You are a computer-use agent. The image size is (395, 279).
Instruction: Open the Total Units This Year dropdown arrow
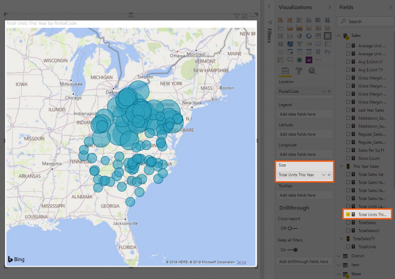pos(323,175)
